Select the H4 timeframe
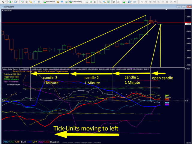Viewport: 192px width, 144px height. click(x=163, y=2)
